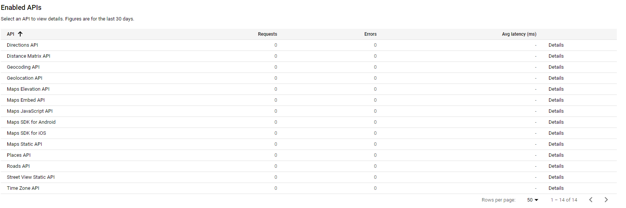Open Maps SDK for Android

point(31,122)
